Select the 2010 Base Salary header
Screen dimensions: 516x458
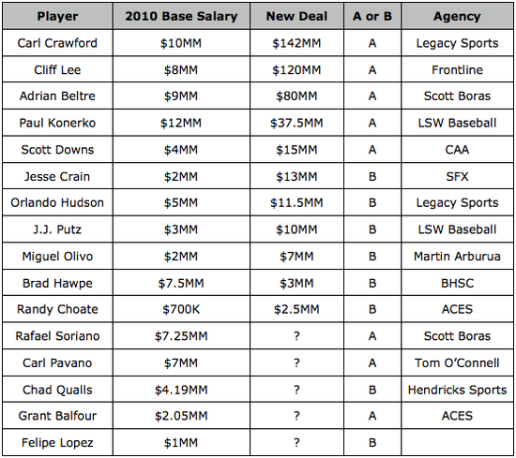coord(181,16)
